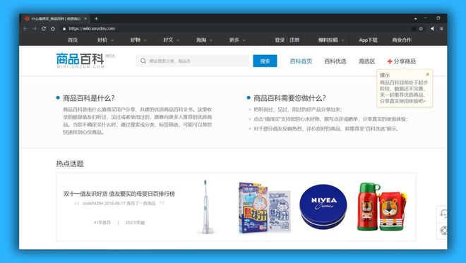Switch to the 百科首页 tab
Image resolution: width=466 pixels, height=263 pixels.
(x=301, y=61)
